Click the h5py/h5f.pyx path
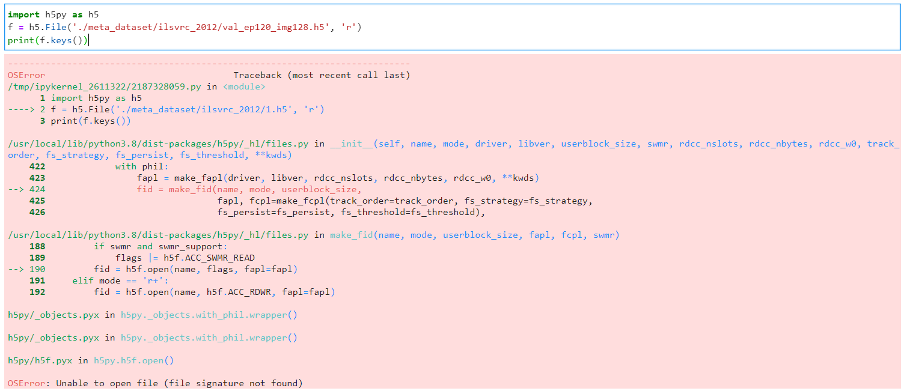The height and width of the screenshot is (391, 904). [x=39, y=360]
